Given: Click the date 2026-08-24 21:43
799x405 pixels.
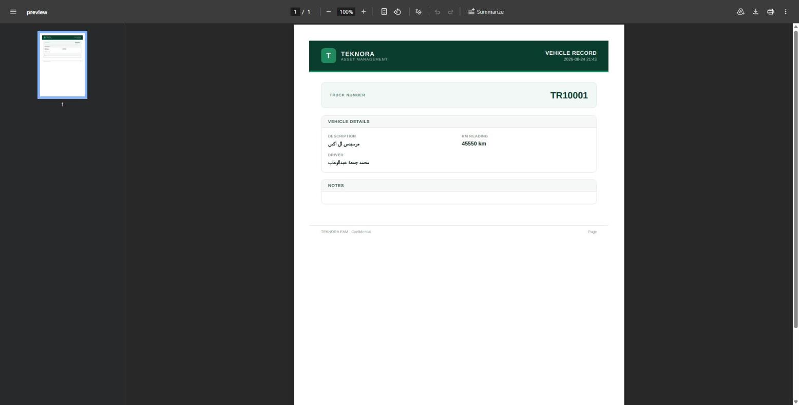Looking at the screenshot, I should click(x=580, y=59).
